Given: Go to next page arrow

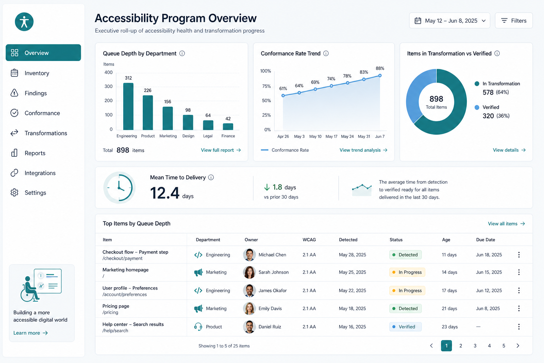Looking at the screenshot, I should 518,346.
